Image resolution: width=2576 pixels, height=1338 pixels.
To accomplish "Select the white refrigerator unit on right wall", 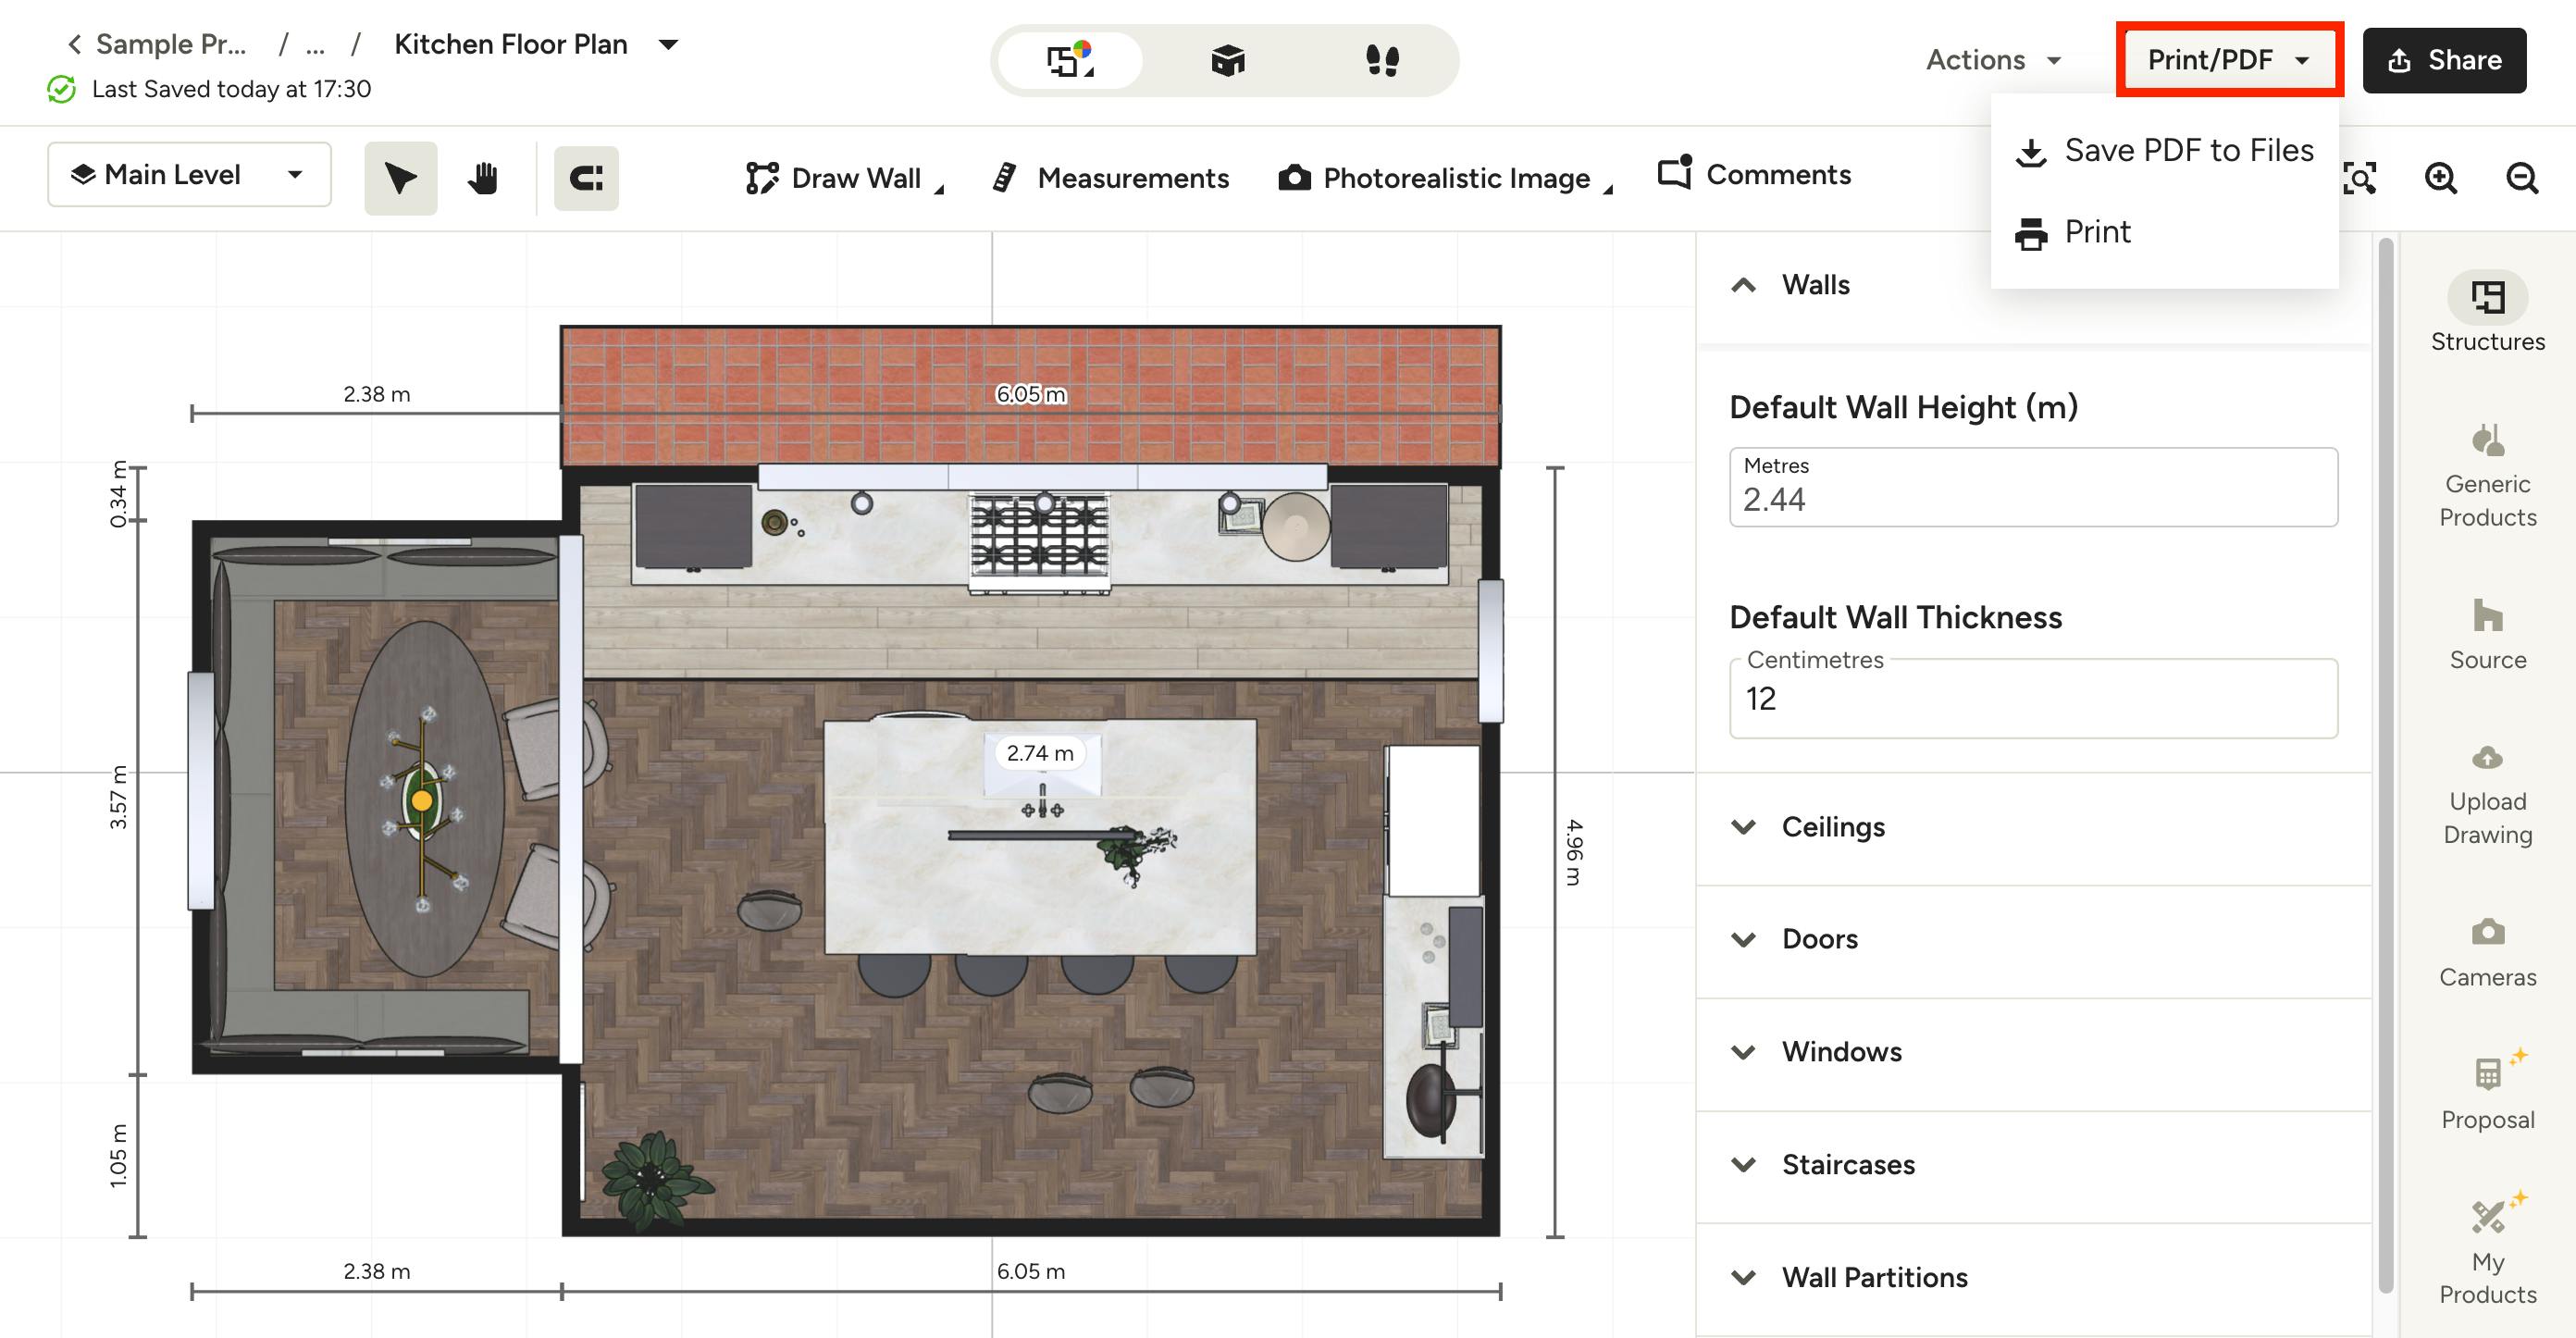I will 1433,820.
